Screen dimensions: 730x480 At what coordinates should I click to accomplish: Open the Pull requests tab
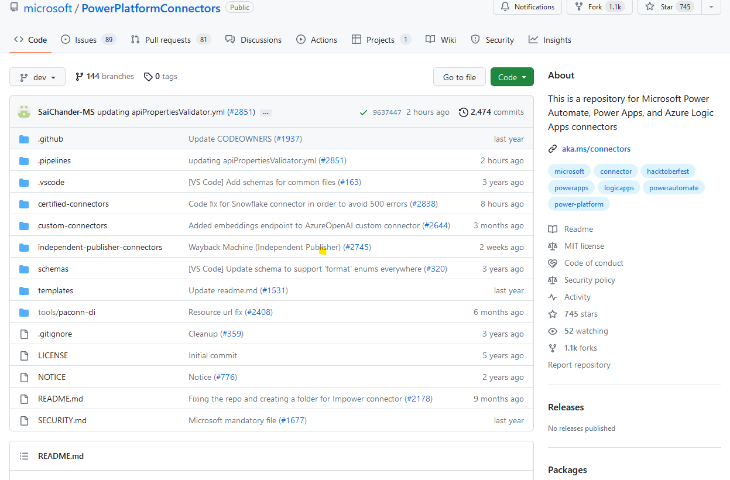click(167, 40)
